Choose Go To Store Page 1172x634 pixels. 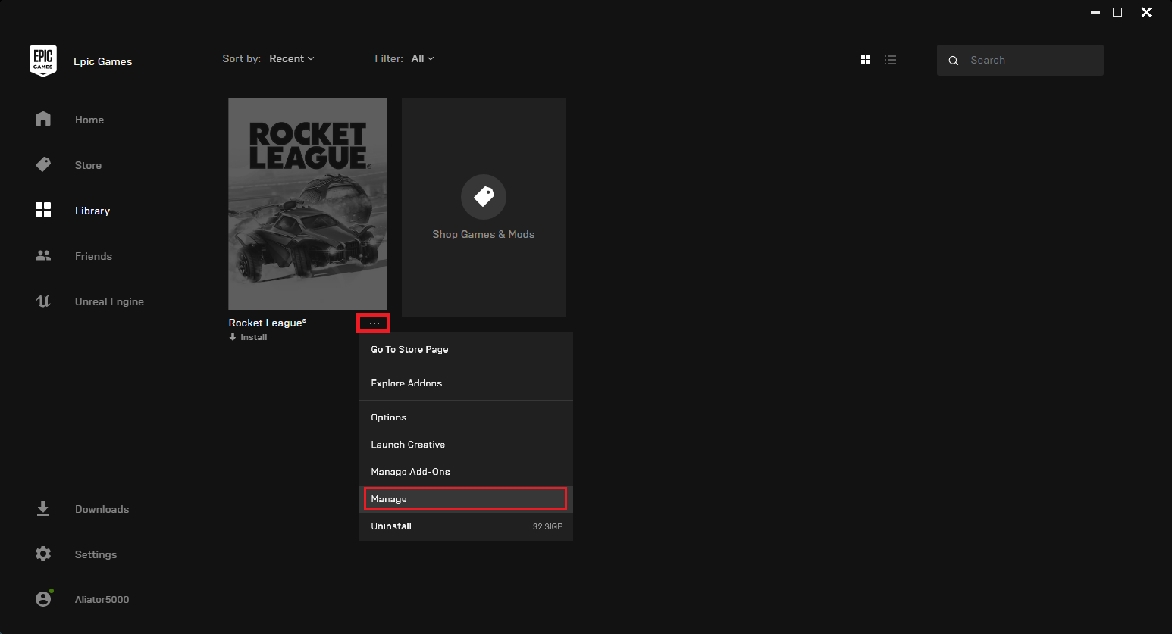pyautogui.click(x=409, y=349)
